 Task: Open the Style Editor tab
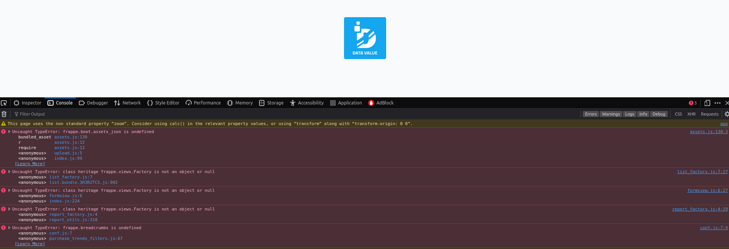pyautogui.click(x=163, y=103)
